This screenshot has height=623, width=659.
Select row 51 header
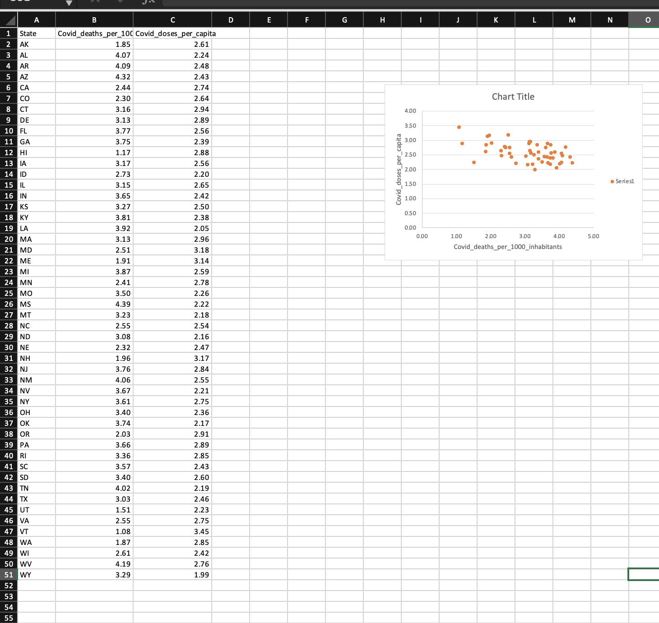9,575
